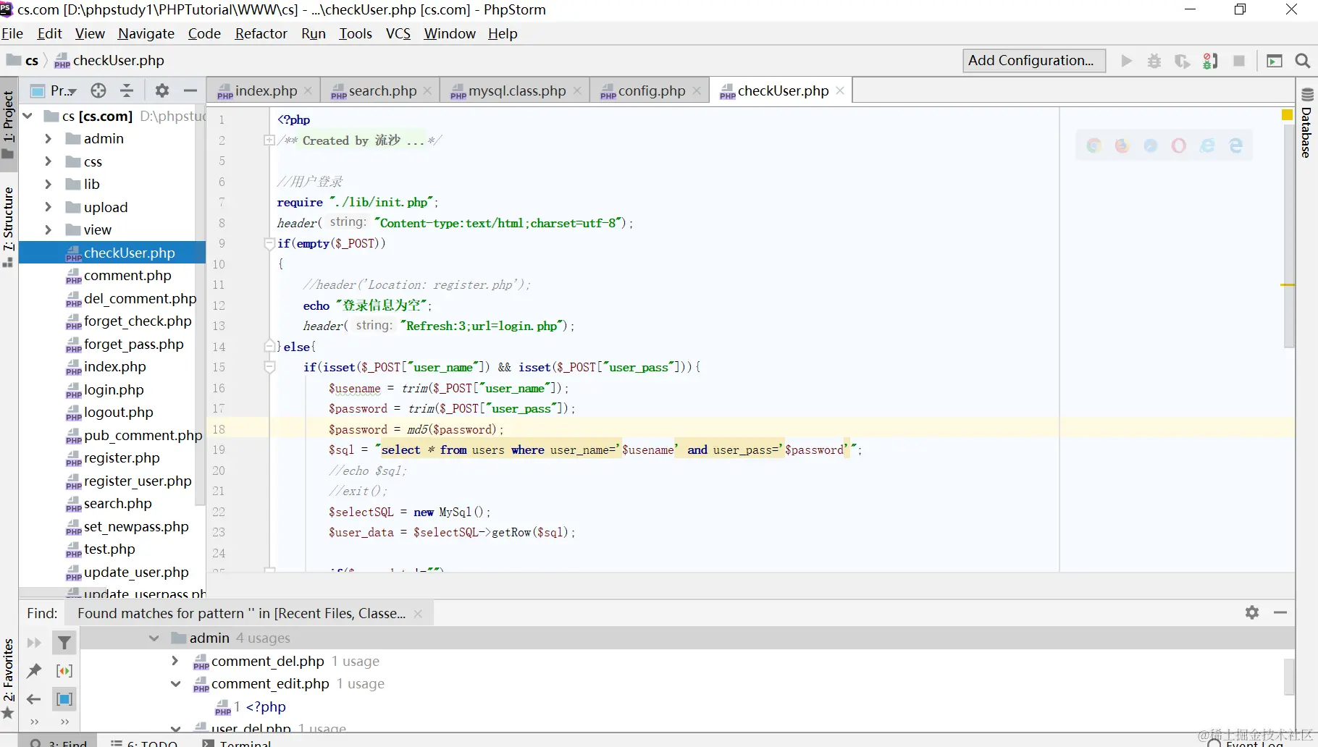Screen dimensions: 1318x747
Task: Toggle the filter icon in the Find panel
Action: click(x=64, y=643)
